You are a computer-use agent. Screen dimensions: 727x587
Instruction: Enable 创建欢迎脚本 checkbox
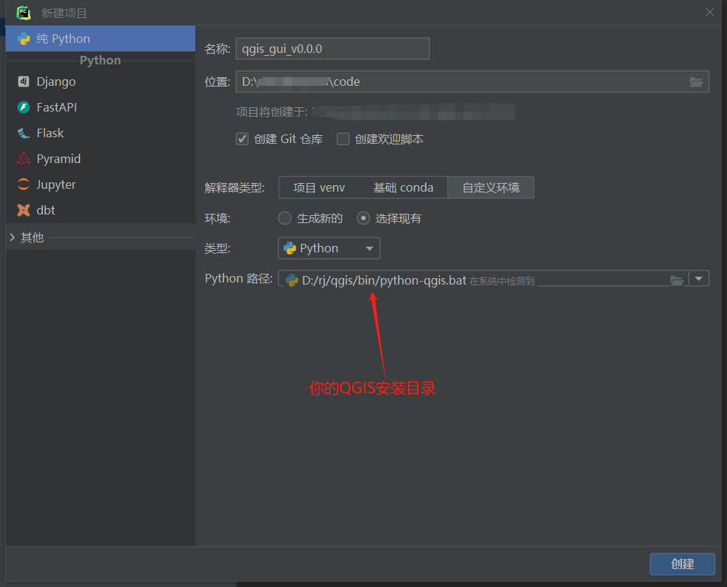[x=343, y=139]
